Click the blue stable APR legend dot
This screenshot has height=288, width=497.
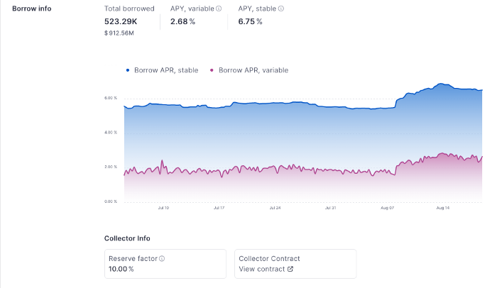[128, 70]
